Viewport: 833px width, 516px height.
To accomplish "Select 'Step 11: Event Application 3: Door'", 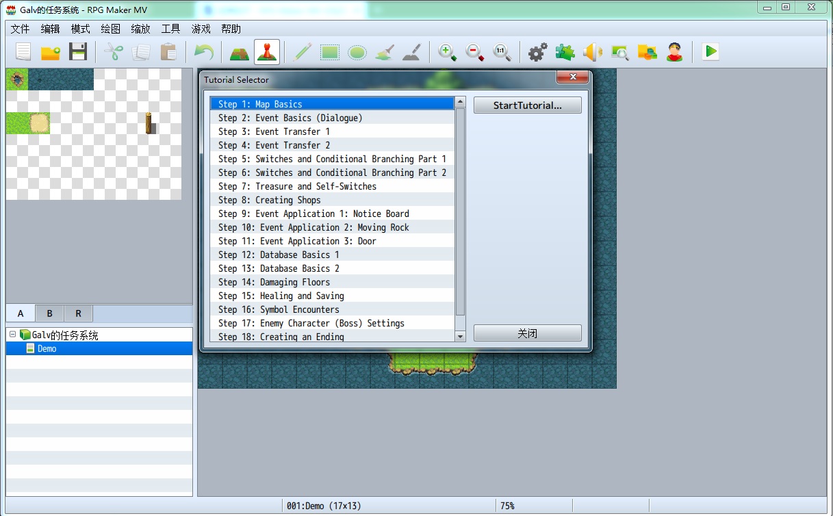I will point(333,241).
